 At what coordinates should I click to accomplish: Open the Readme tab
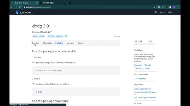click(36, 43)
